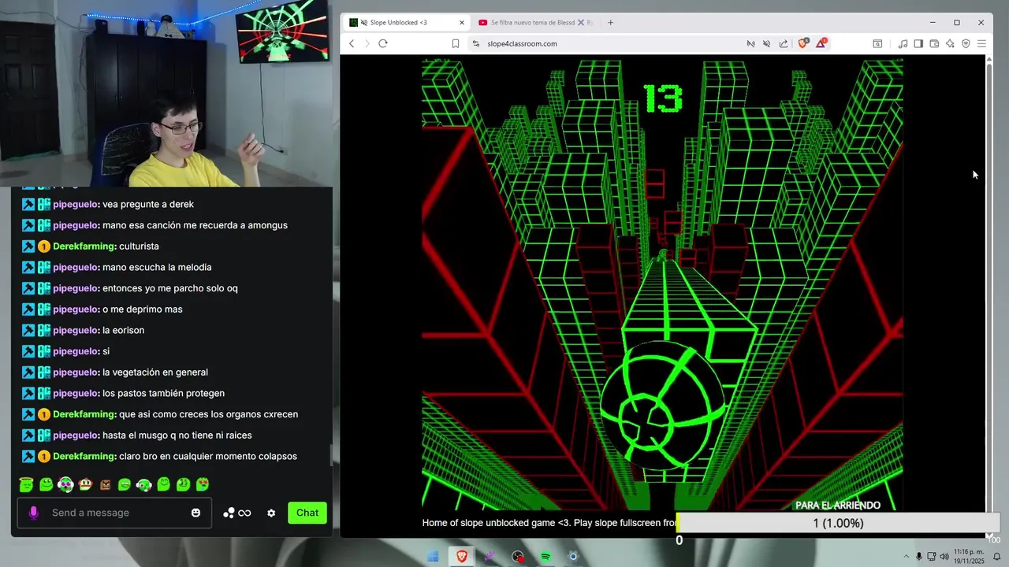Viewport: 1009px width, 567px height.
Task: Go back using the browser back arrow
Action: pos(352,43)
